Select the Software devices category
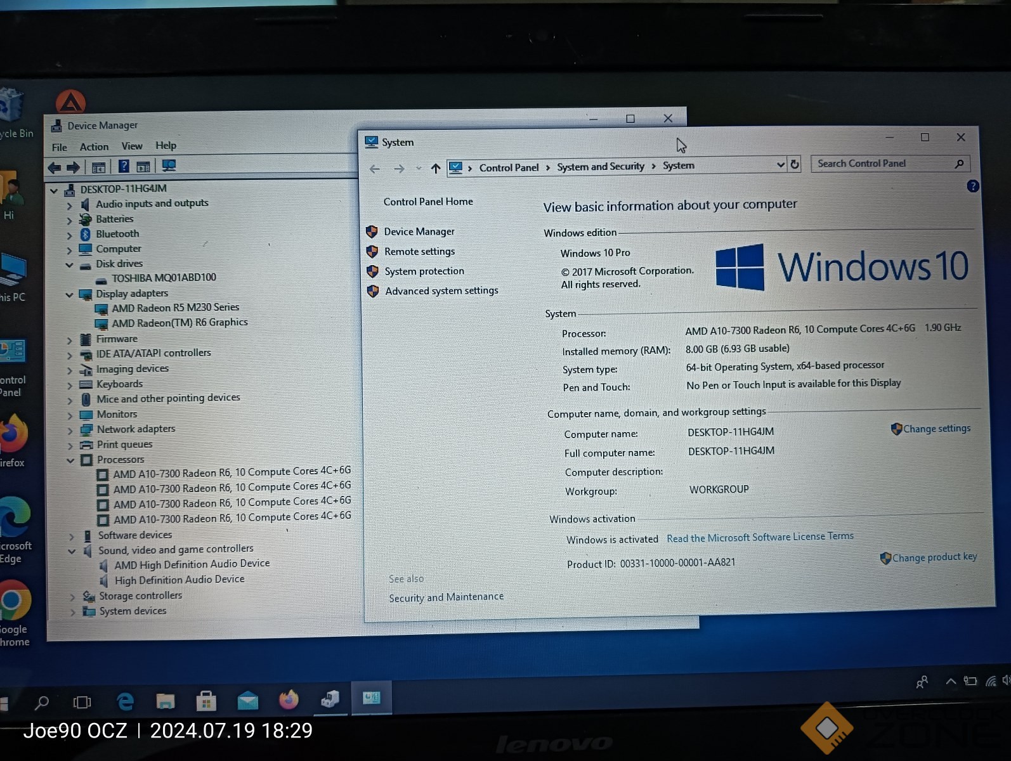Image resolution: width=1011 pixels, height=761 pixels. click(135, 535)
